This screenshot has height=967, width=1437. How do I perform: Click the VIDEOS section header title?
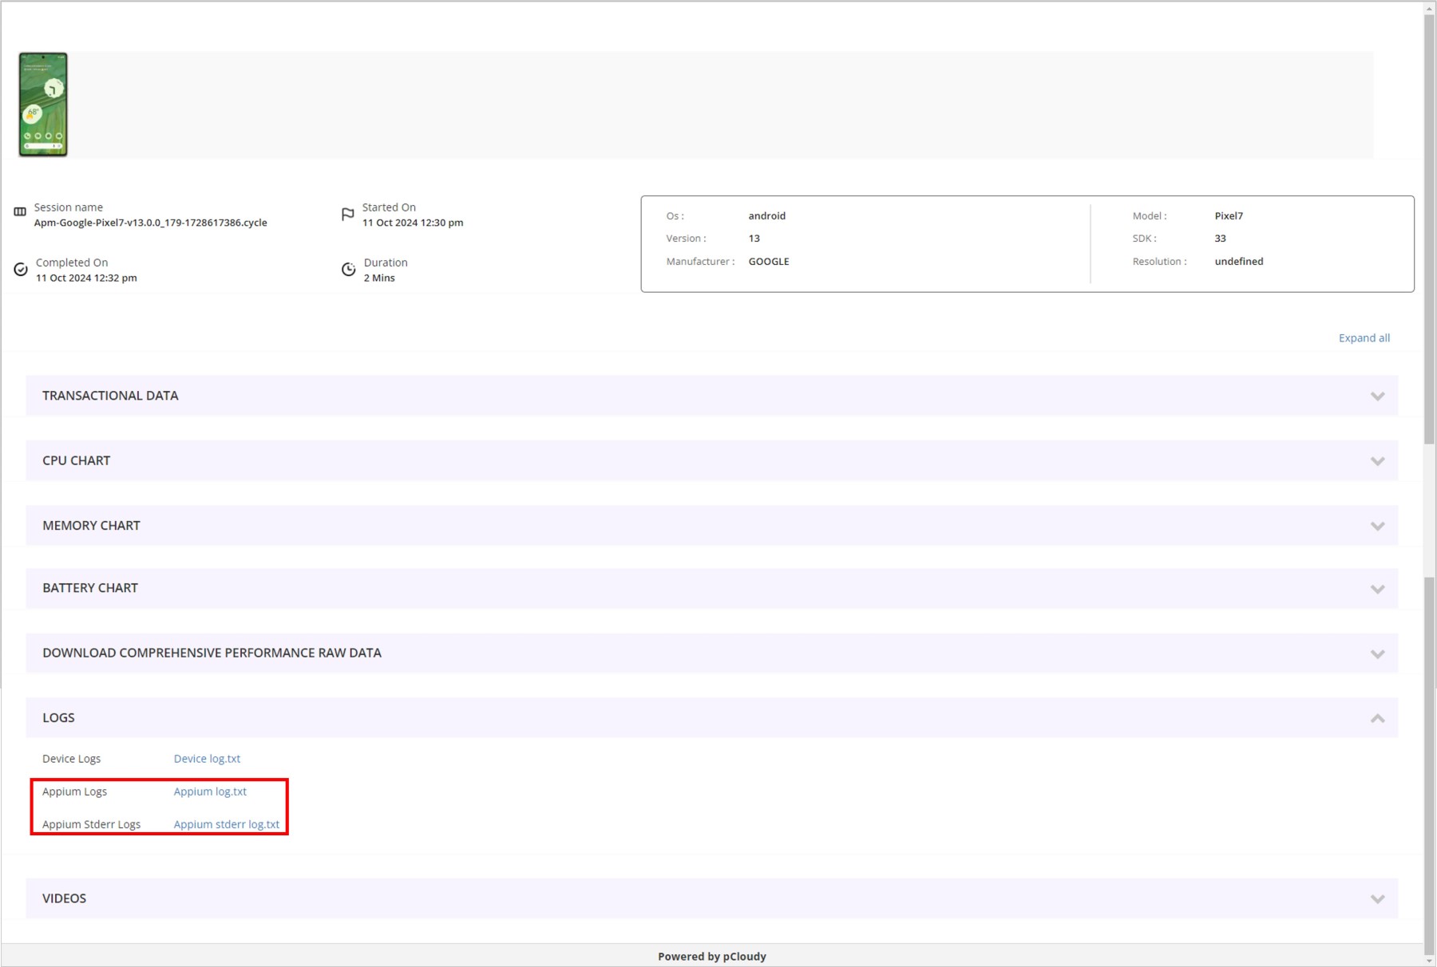click(x=64, y=898)
